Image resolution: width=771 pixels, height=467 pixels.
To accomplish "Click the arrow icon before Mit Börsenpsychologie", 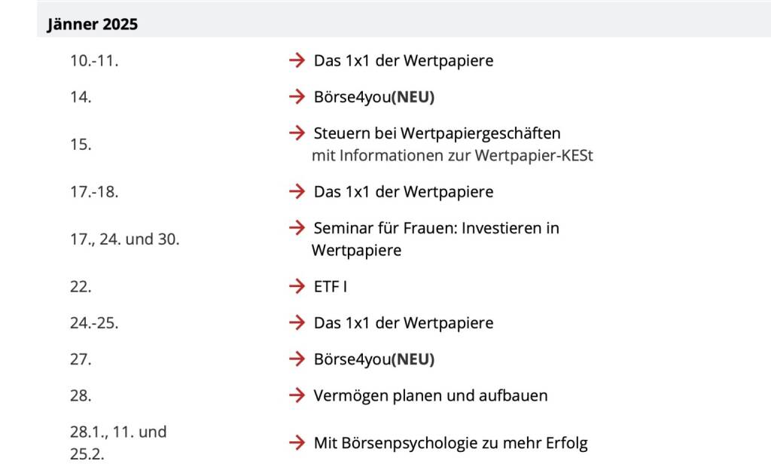I will coord(296,443).
